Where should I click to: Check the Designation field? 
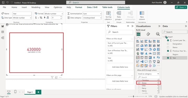pyautogui.click(x=168, y=44)
